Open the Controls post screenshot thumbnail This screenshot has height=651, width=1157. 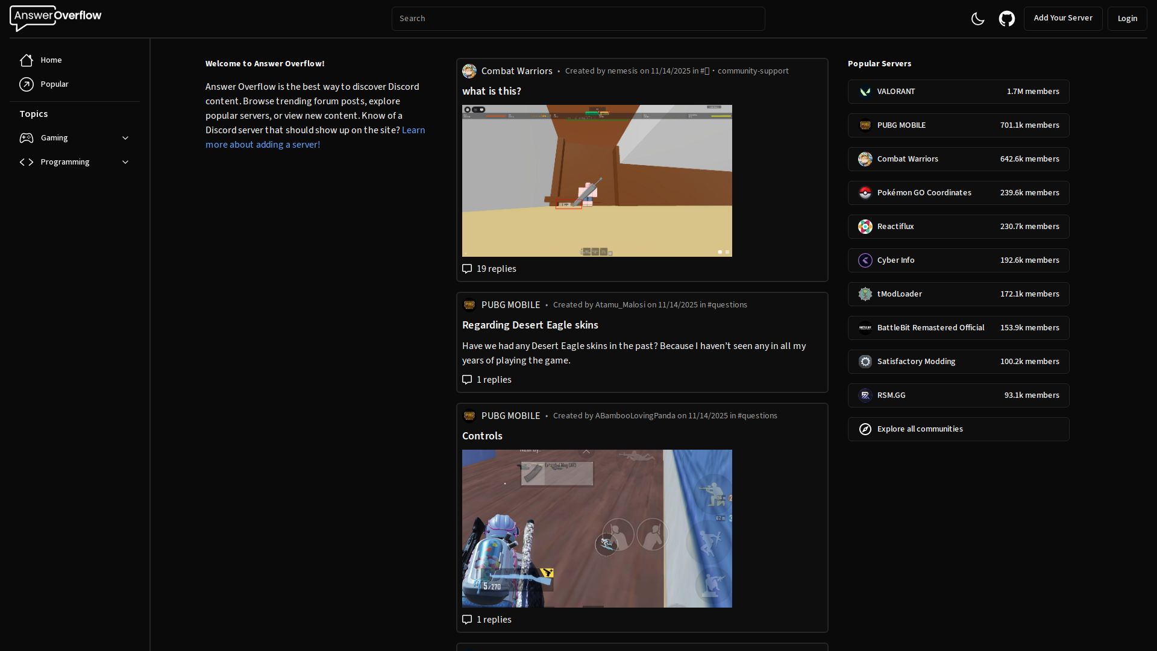(x=597, y=528)
